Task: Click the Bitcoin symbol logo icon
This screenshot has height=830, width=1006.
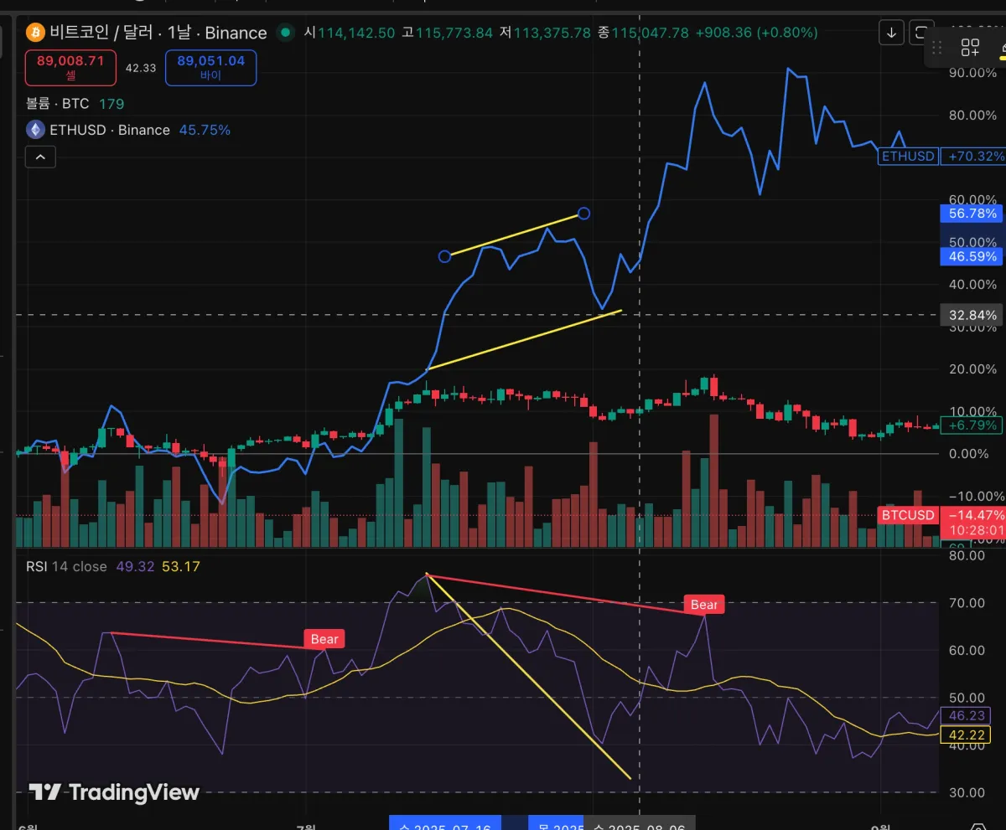Action: pos(35,33)
